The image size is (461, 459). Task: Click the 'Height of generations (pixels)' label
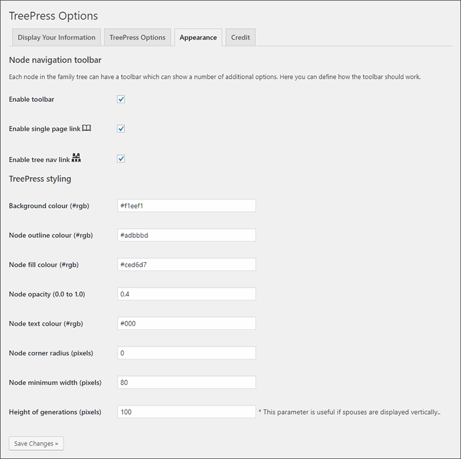coord(55,412)
